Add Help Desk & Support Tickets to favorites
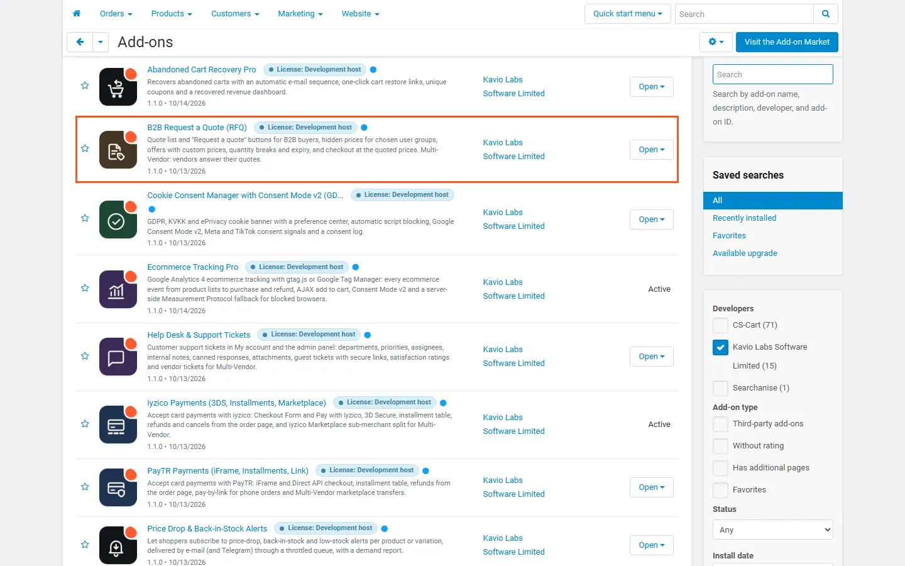The width and height of the screenshot is (905, 566). (85, 356)
